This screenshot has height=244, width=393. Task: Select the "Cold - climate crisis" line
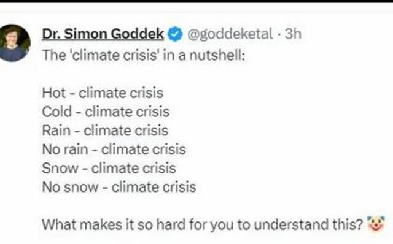point(106,112)
